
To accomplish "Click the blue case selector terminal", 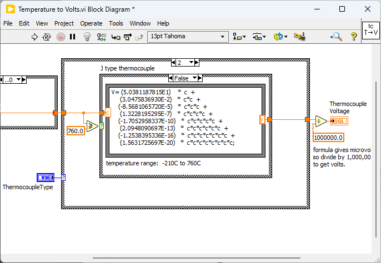I will [63, 178].
